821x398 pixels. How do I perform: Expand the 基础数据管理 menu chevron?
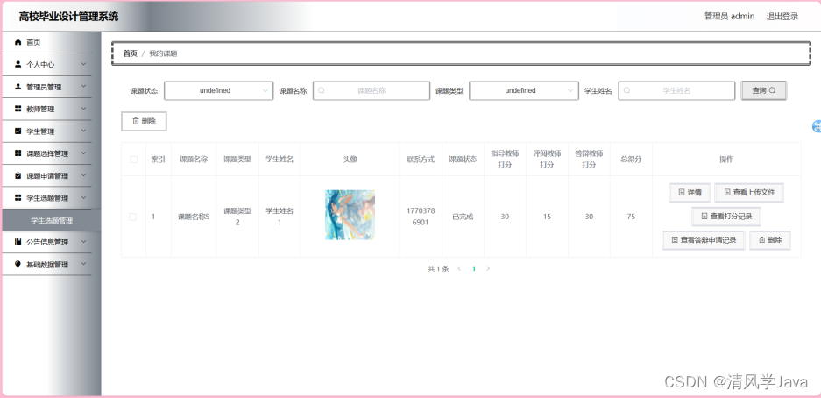pos(84,264)
